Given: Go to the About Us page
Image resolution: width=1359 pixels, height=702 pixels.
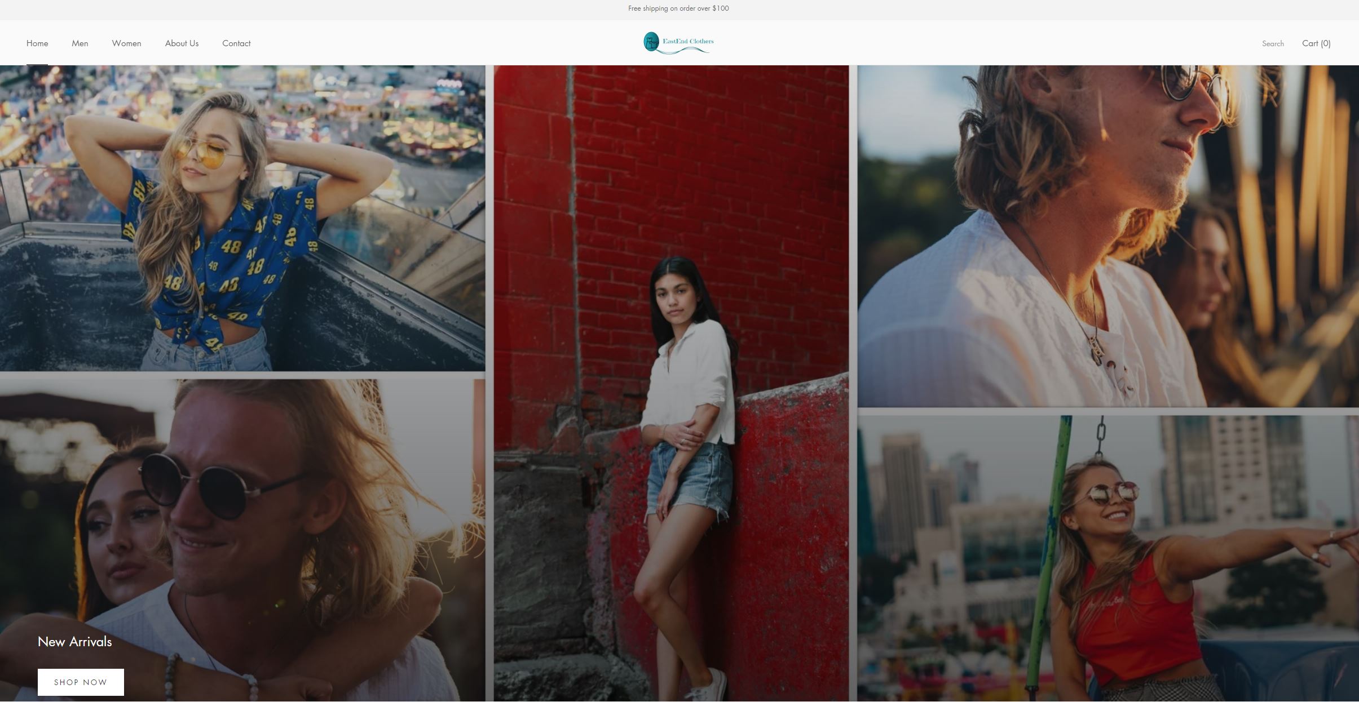Looking at the screenshot, I should coord(182,43).
